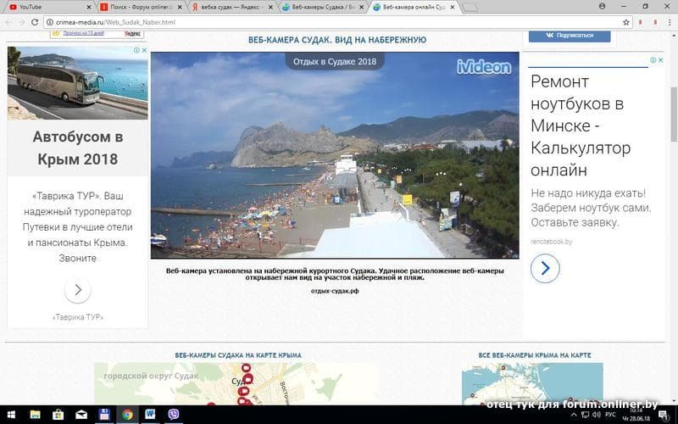Image resolution: width=678 pixels, height=424 pixels.
Task: Click the all Crimea webcams map
Action: pyautogui.click(x=532, y=384)
